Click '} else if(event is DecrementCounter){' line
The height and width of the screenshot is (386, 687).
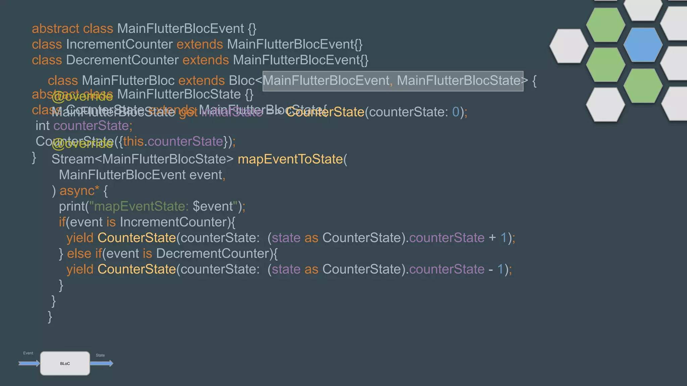pyautogui.click(x=168, y=254)
